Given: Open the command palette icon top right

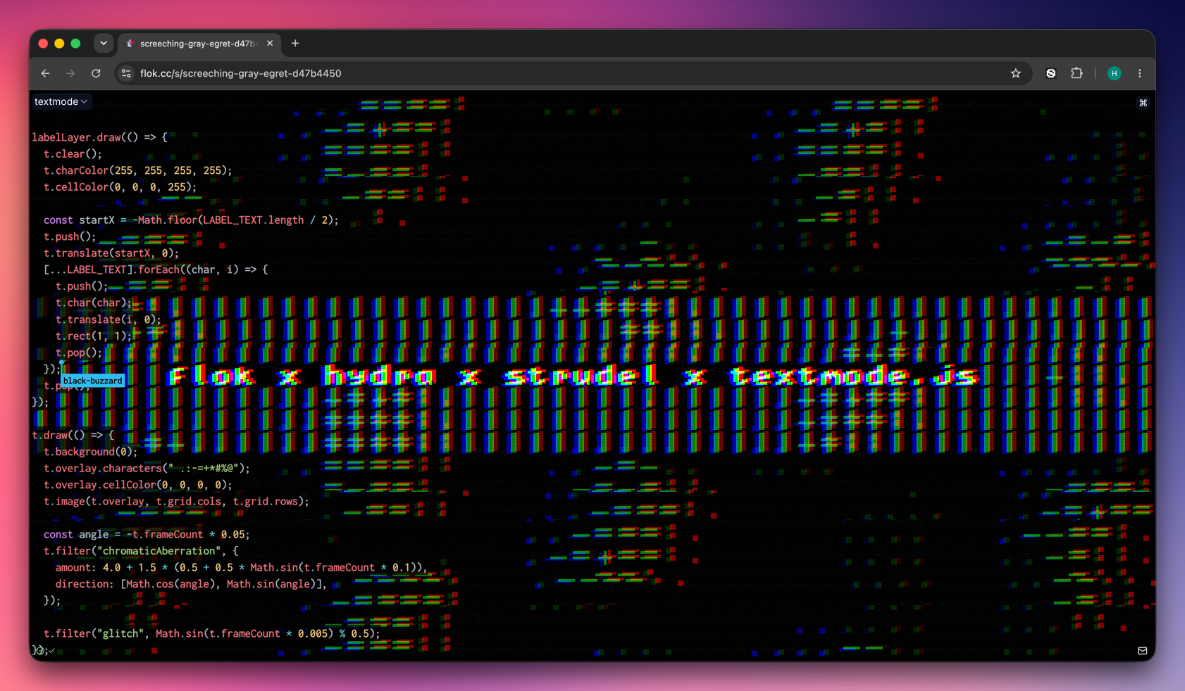Looking at the screenshot, I should 1143,103.
